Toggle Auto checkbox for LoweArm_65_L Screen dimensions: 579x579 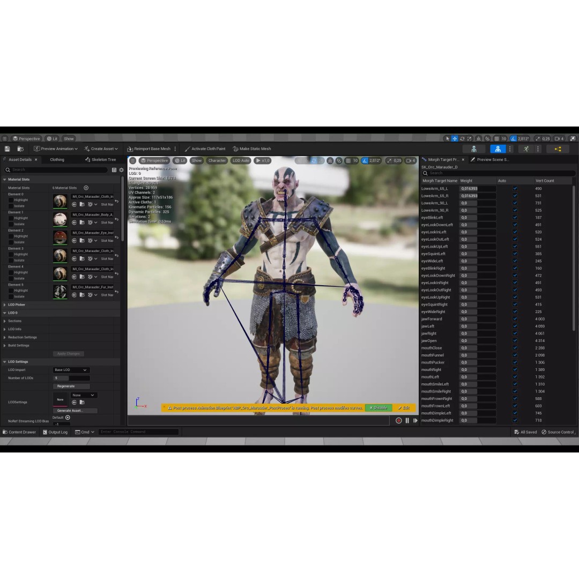coord(515,189)
